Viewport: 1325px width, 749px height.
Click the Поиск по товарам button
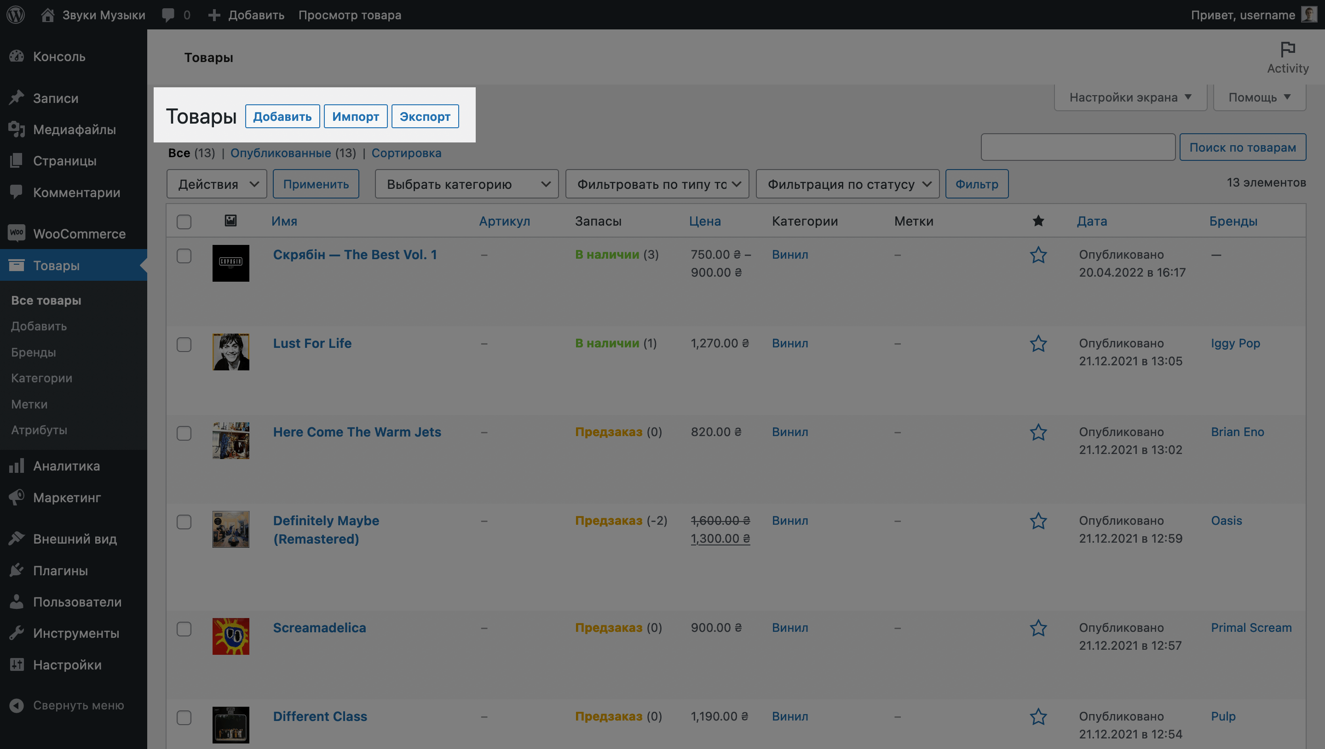[x=1243, y=147]
